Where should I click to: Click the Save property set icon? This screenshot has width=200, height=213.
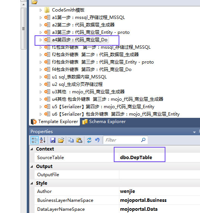point(53,140)
